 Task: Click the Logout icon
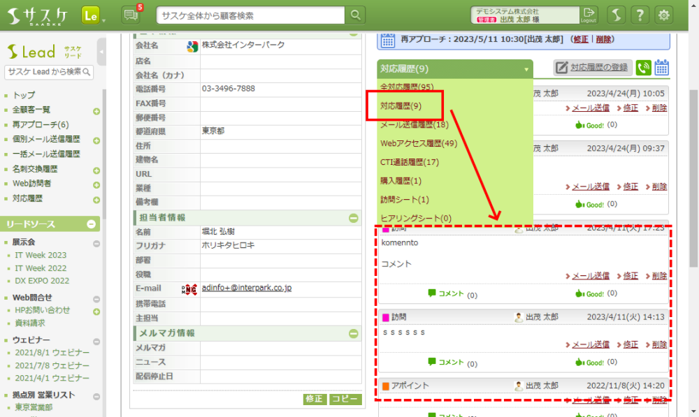click(589, 15)
